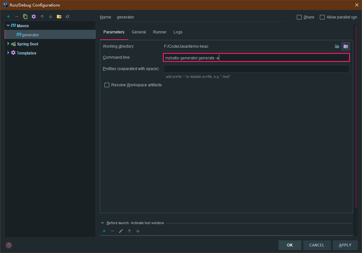362x253 pixels.
Task: Click the 'Profiles (separated with space):' label
Action: pos(131,69)
